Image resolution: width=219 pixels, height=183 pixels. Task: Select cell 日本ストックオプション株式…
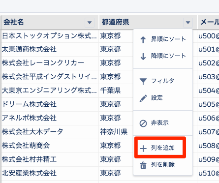coord(50,36)
